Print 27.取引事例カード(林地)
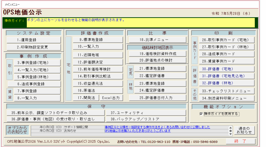The height and width of the screenshot is (147, 266). [x=227, y=47]
